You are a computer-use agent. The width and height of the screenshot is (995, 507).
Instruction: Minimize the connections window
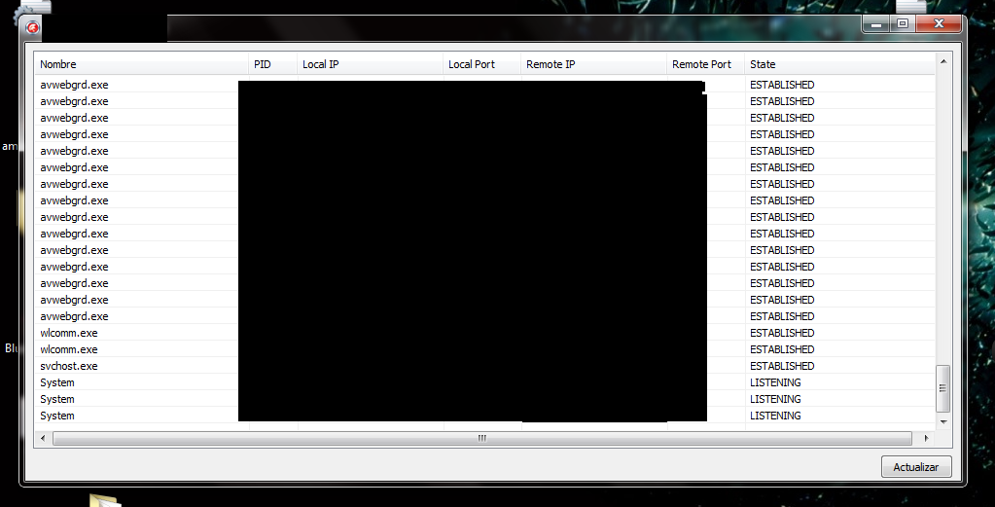tap(878, 23)
